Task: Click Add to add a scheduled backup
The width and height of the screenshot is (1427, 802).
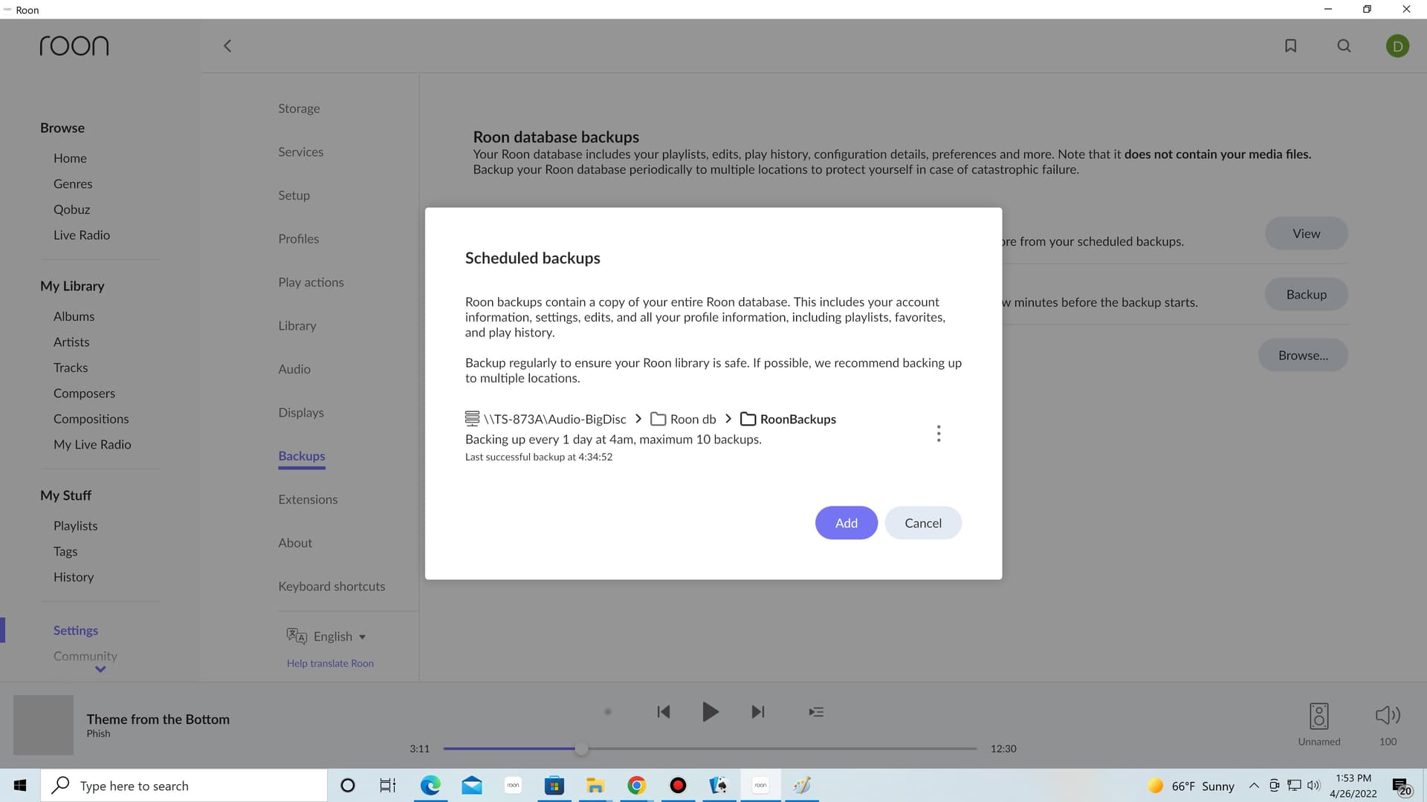Action: point(846,523)
